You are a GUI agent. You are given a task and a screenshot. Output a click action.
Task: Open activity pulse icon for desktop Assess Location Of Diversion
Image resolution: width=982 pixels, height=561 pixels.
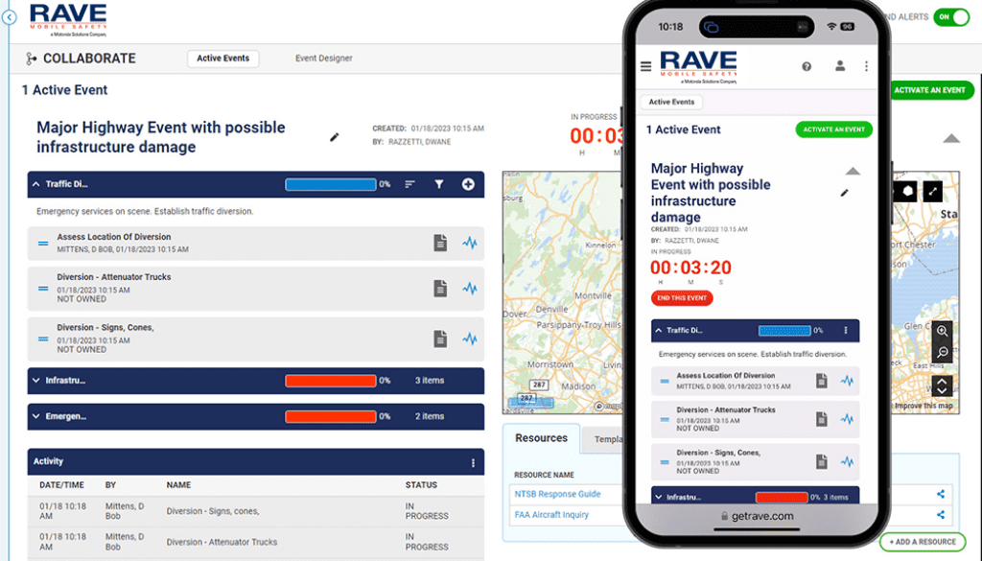470,243
